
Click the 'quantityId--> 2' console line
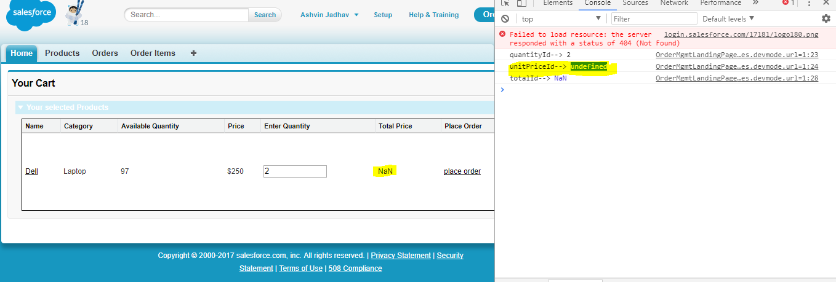point(540,55)
